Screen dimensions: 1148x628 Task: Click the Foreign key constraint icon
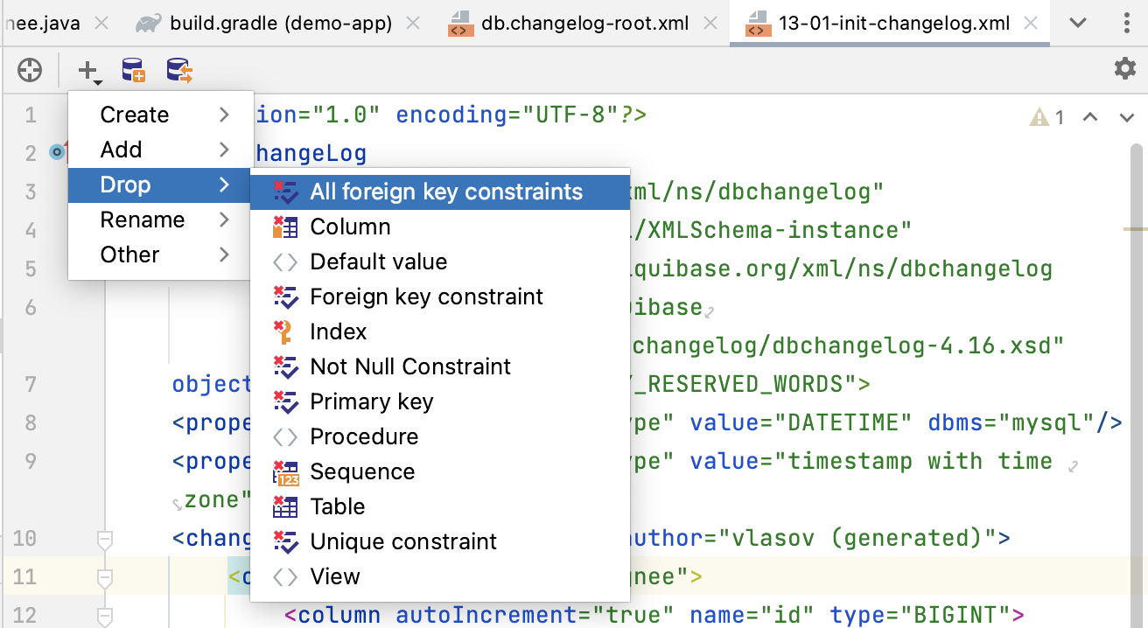(x=285, y=297)
